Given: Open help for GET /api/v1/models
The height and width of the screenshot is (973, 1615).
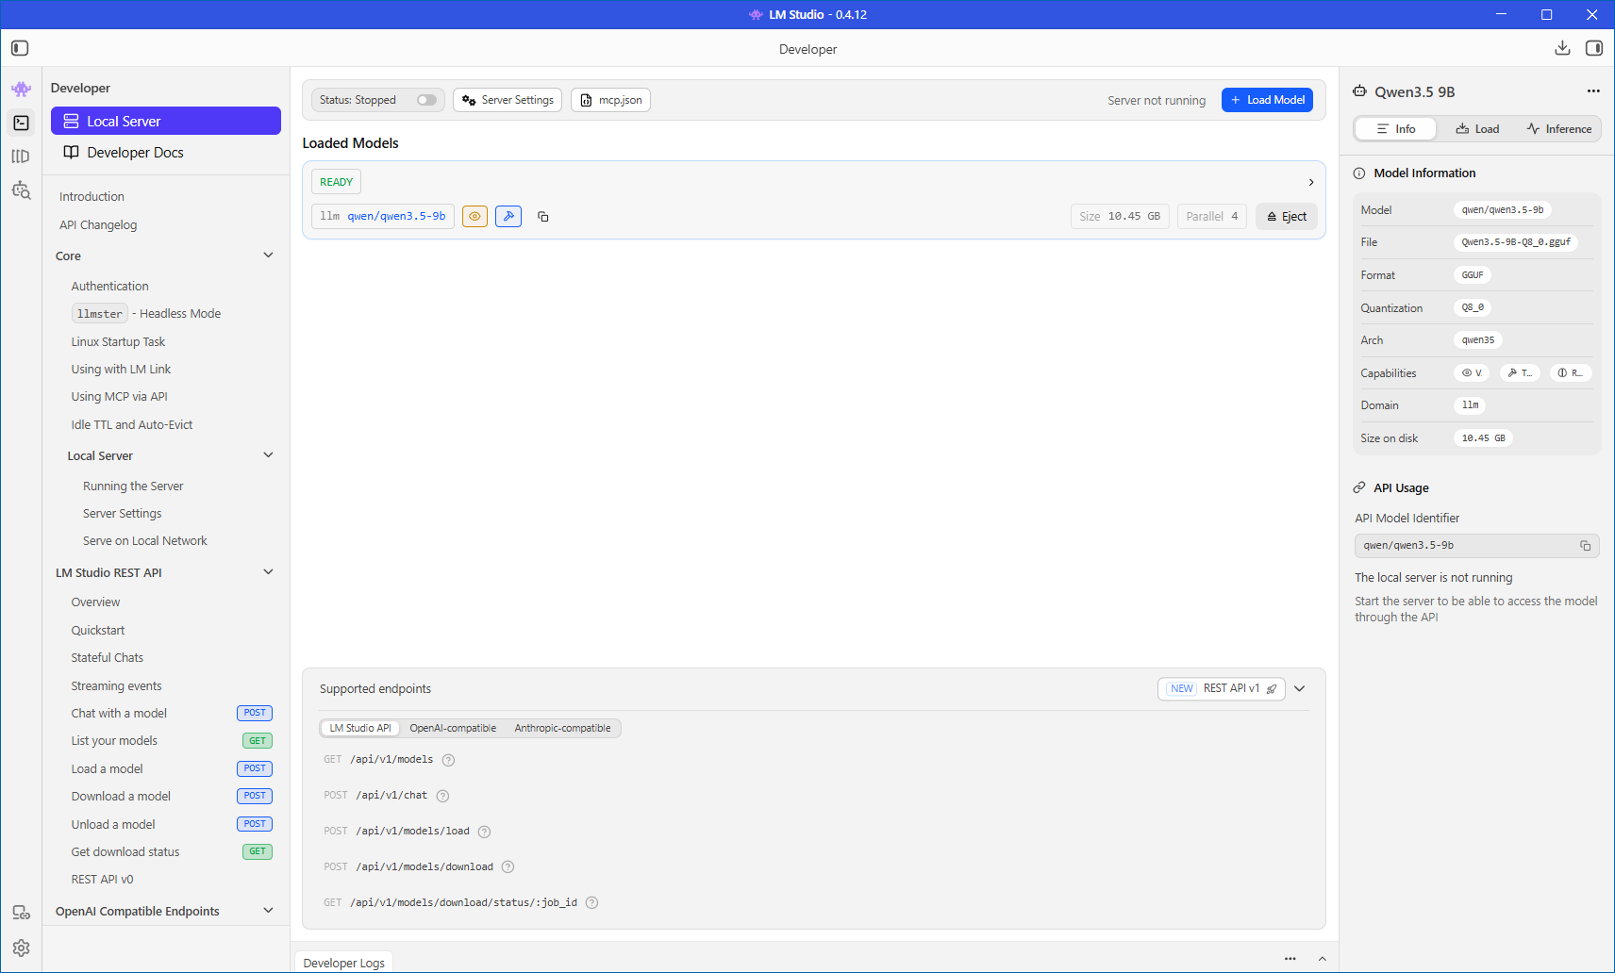Looking at the screenshot, I should pyautogui.click(x=449, y=760).
